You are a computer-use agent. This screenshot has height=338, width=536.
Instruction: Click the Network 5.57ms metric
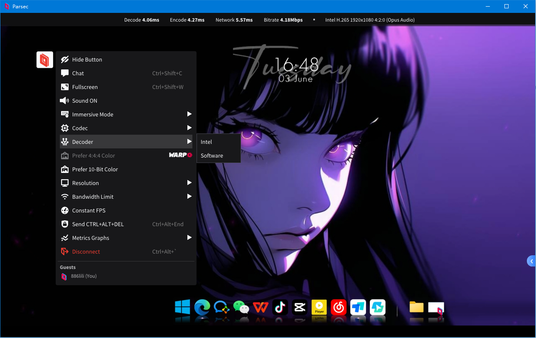click(234, 20)
